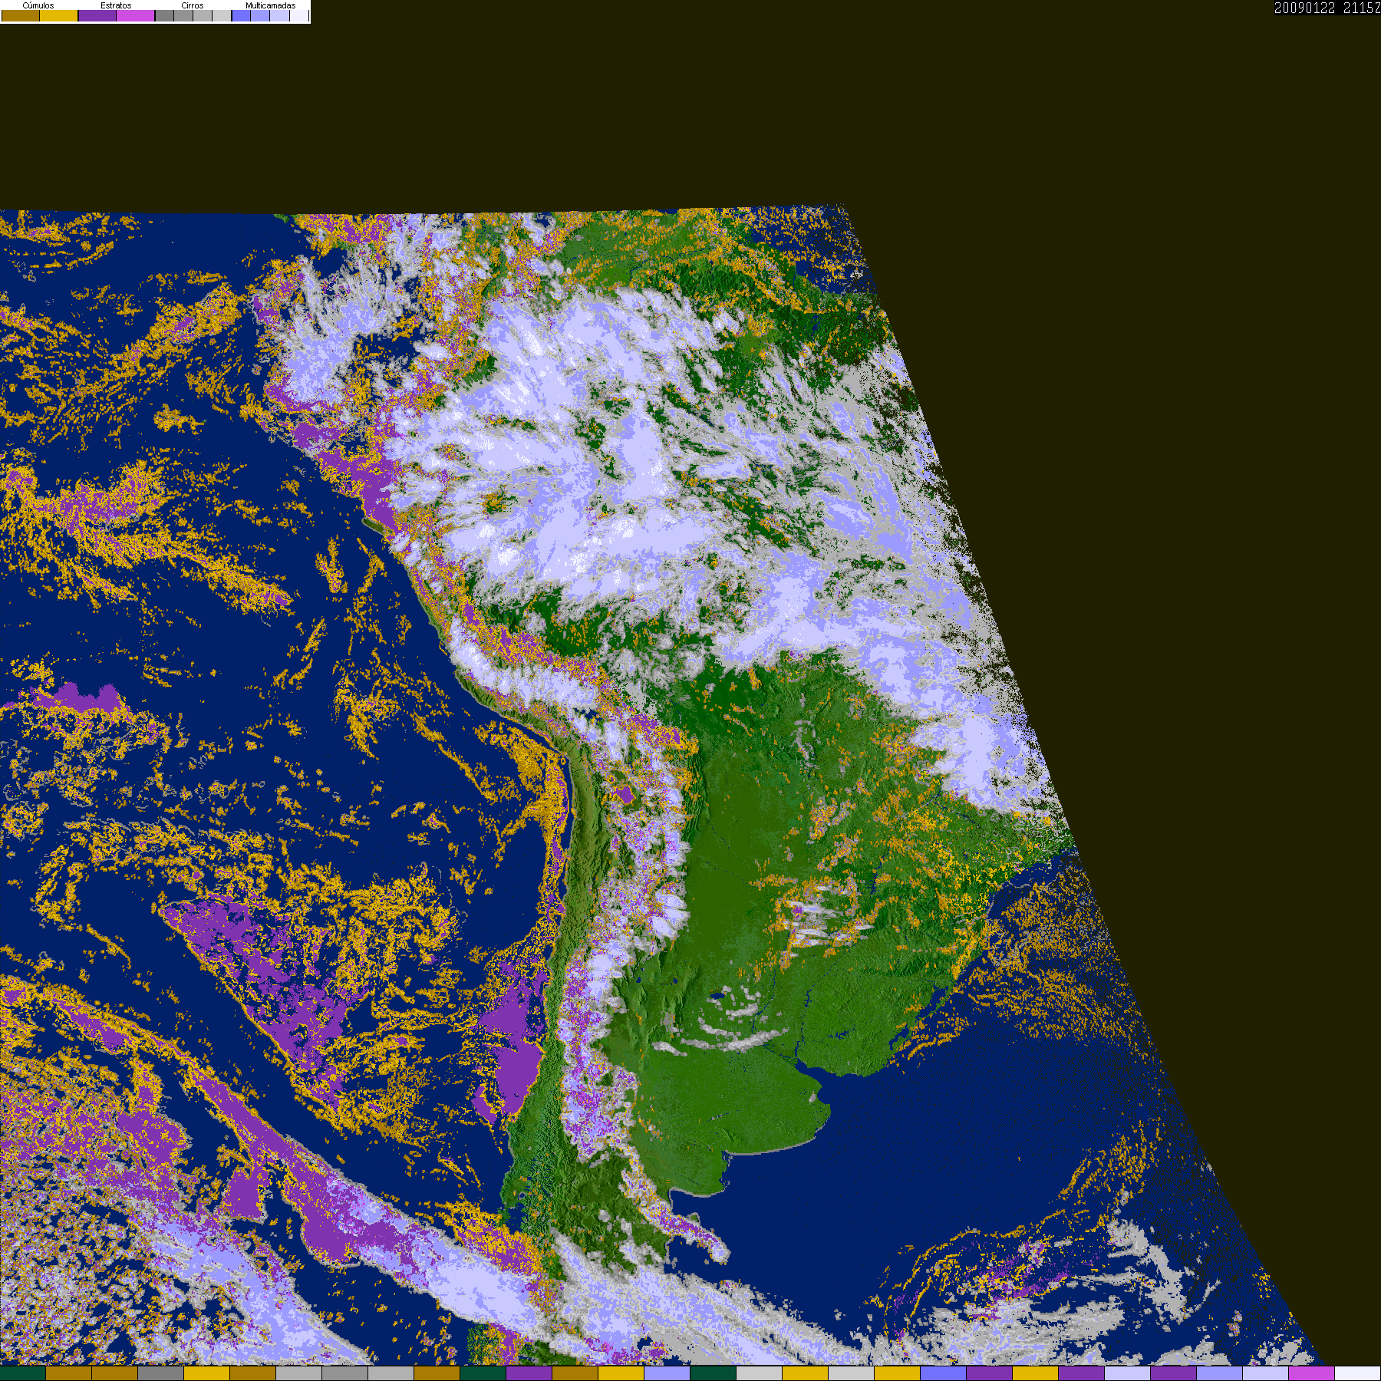Choose the near-white Multicamadas legend swatch
The height and width of the screenshot is (1381, 1381).
click(299, 15)
